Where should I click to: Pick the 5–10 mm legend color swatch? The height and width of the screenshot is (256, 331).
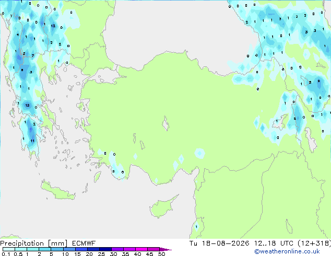tap(57, 249)
